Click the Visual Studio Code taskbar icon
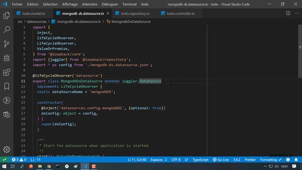302x170 pixels. click(x=85, y=166)
